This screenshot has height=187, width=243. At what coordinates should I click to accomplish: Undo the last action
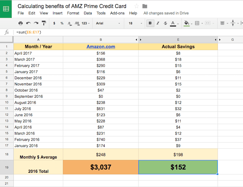coord(28,23)
